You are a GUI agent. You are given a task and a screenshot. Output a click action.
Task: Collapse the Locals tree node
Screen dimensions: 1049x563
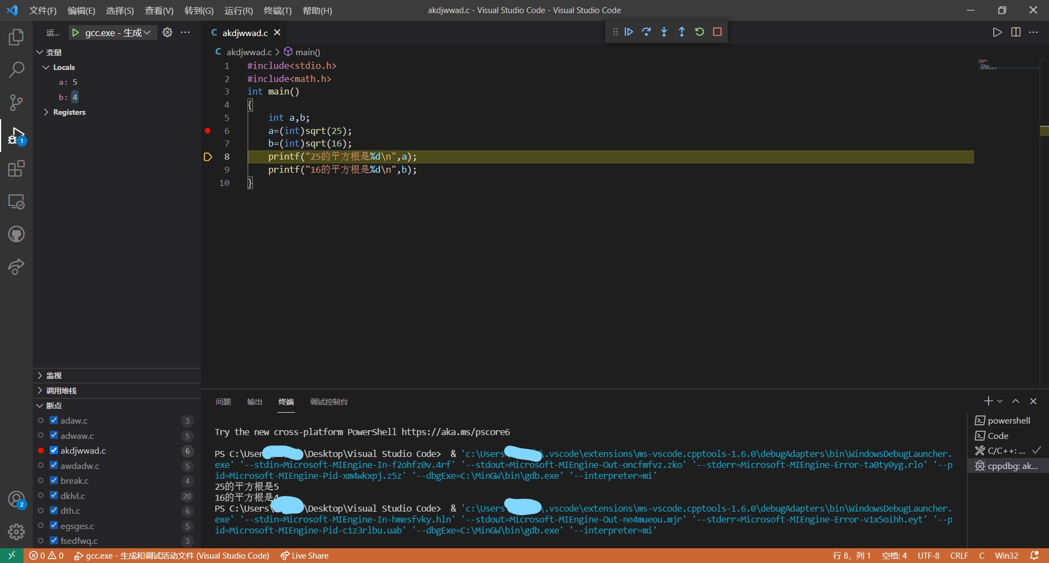coord(46,67)
